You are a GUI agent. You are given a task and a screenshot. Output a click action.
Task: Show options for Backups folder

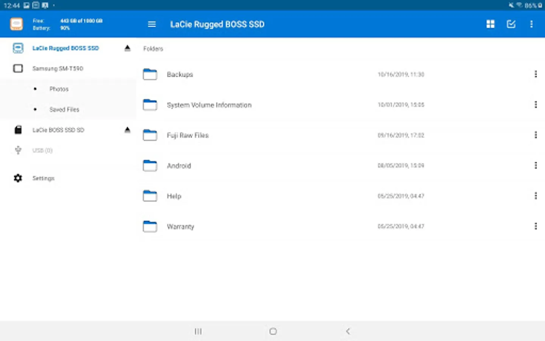point(536,74)
